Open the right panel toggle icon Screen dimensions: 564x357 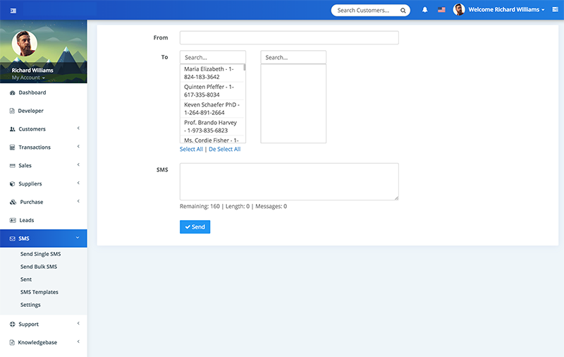(555, 10)
